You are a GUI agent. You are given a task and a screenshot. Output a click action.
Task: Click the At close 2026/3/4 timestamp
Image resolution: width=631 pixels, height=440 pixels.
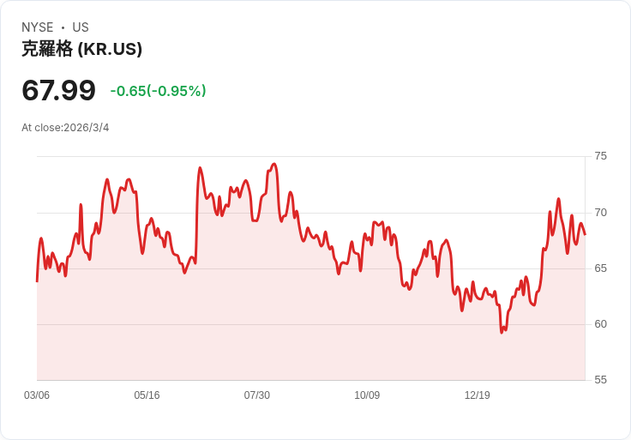coord(65,128)
